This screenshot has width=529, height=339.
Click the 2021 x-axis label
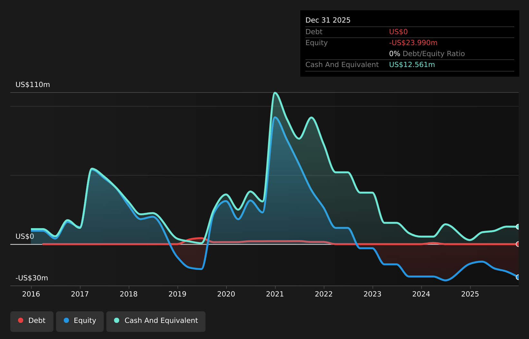(x=275, y=294)
